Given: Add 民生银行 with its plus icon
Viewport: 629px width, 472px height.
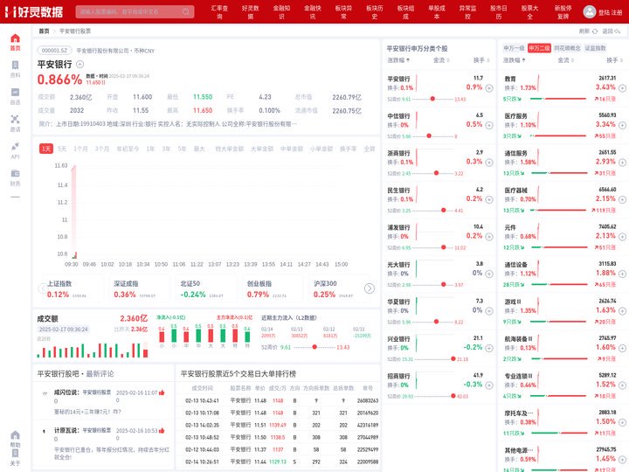Looking at the screenshot, I should tap(489, 199).
